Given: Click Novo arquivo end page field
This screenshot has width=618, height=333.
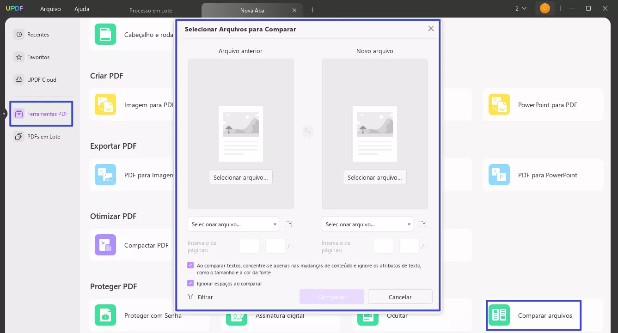Looking at the screenshot, I should pyautogui.click(x=410, y=246).
